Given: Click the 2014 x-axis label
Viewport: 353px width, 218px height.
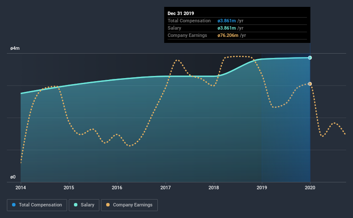Looking at the screenshot, I should coord(21,188).
